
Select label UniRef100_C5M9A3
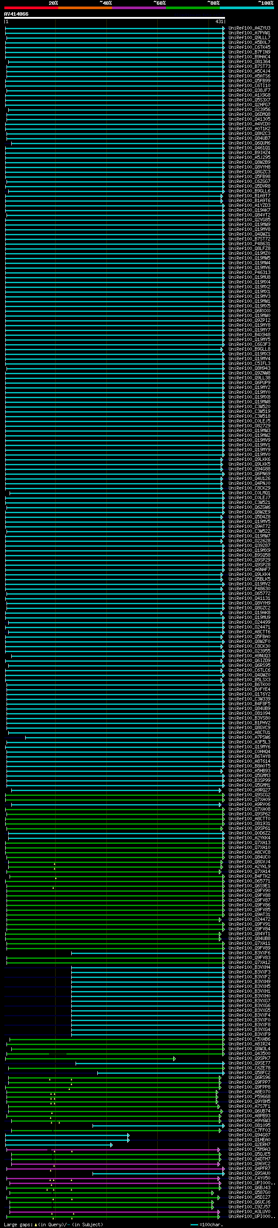(x=249, y=1149)
